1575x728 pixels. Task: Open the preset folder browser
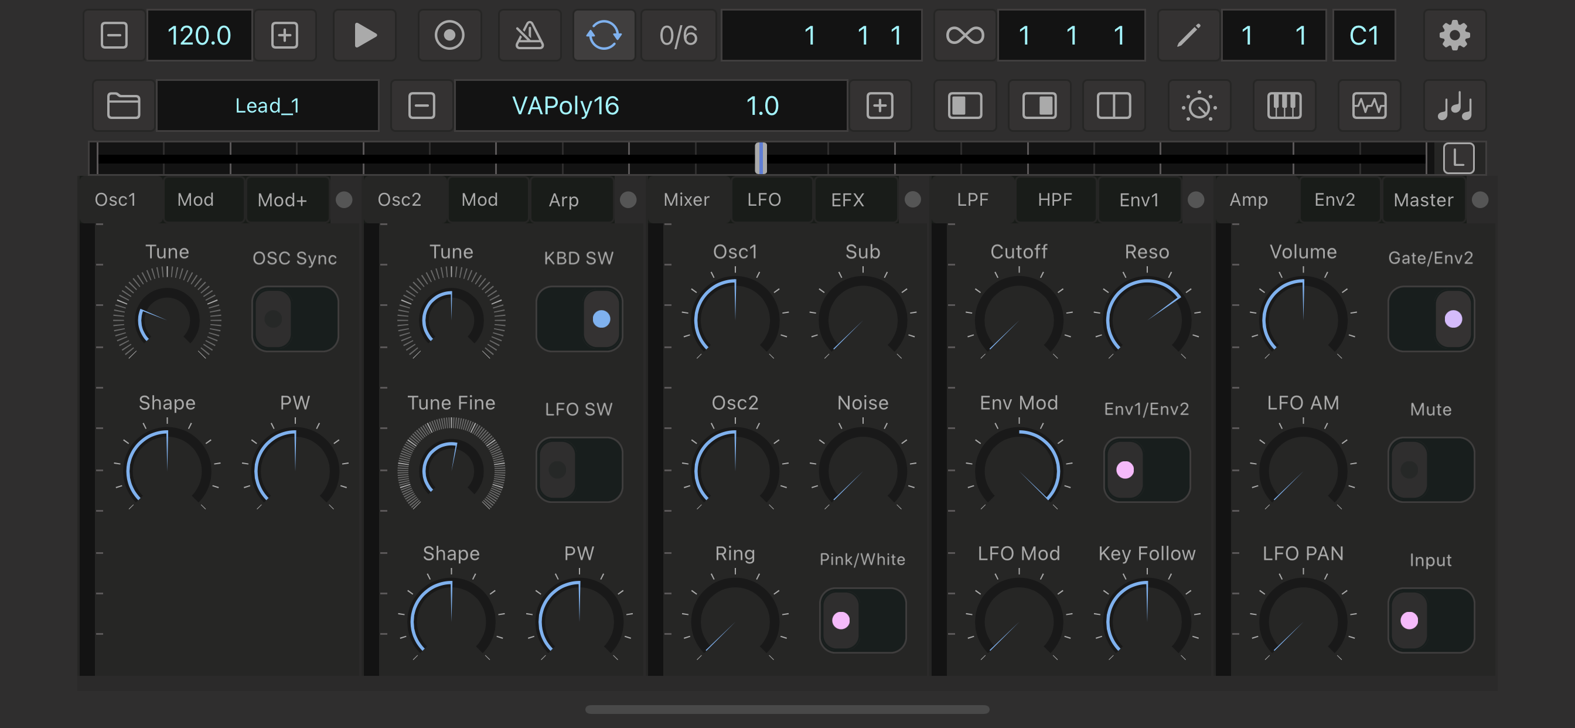(124, 106)
